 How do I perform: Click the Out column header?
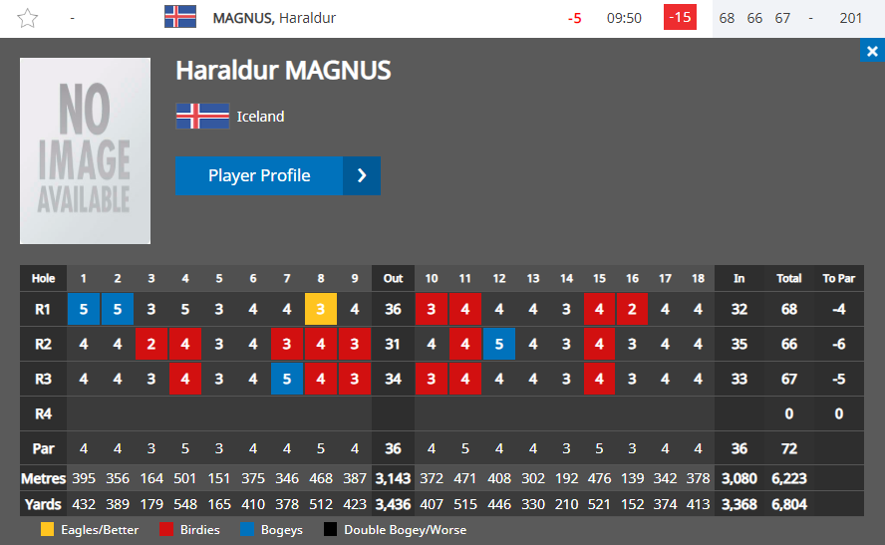pos(393,278)
